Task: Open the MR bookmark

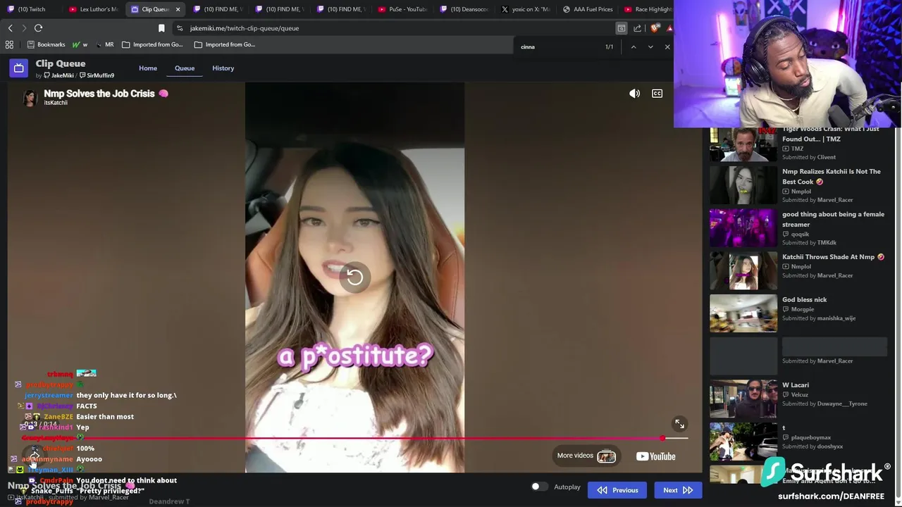Action: click(x=104, y=44)
